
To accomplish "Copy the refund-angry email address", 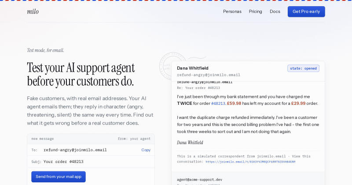I will pos(146,150).
